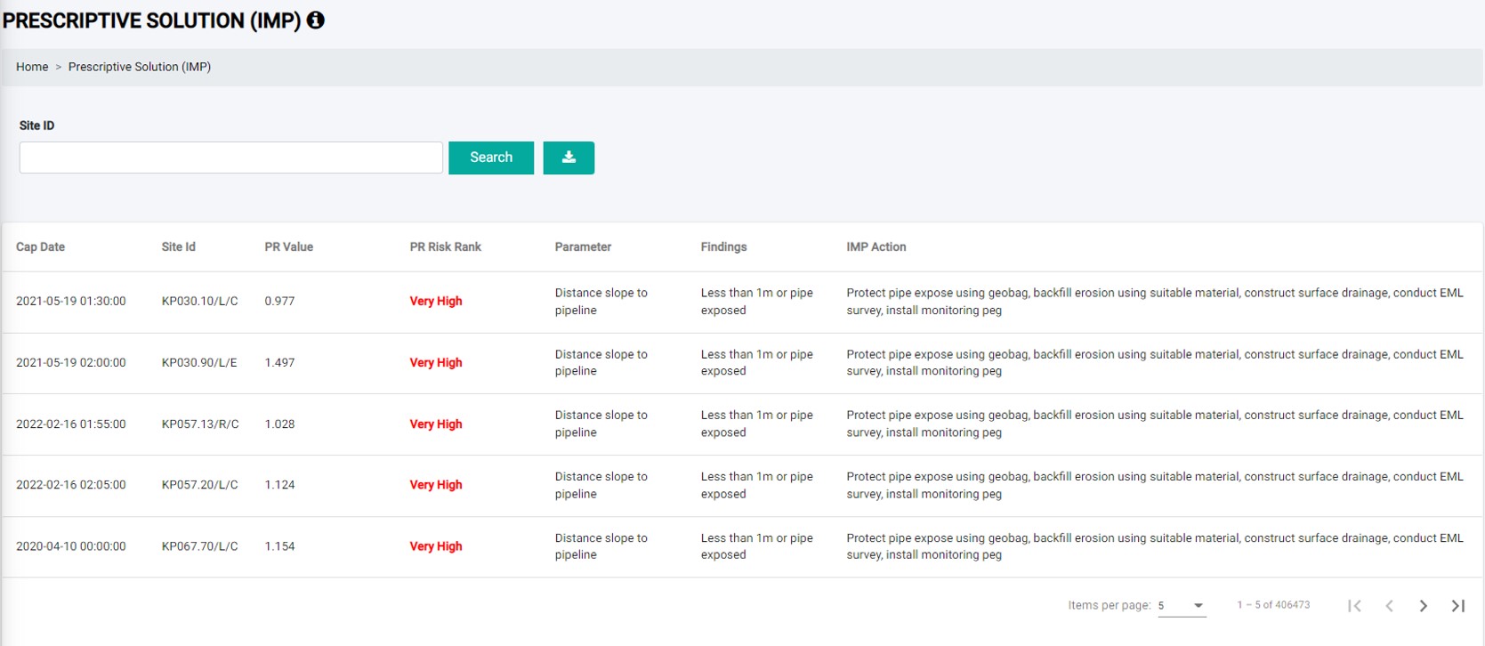Sort by the Site Id column header

(178, 247)
